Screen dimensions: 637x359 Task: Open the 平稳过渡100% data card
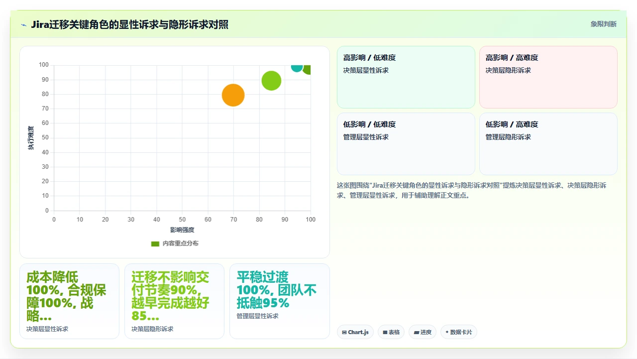(280, 301)
